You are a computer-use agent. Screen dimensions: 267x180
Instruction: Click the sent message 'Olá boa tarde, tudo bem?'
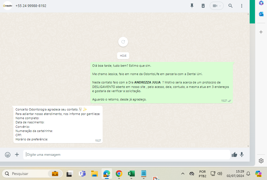pyautogui.click(x=122, y=66)
